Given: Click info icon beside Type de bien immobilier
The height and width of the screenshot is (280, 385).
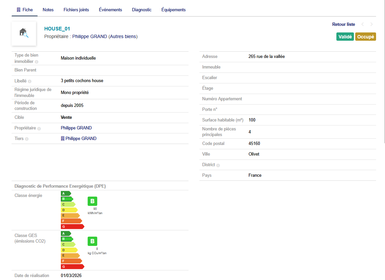Looking at the screenshot, I should point(37,62).
